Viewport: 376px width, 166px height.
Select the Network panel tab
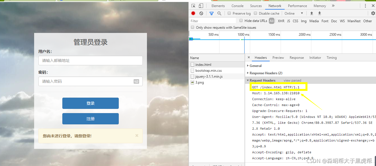coord(275,6)
